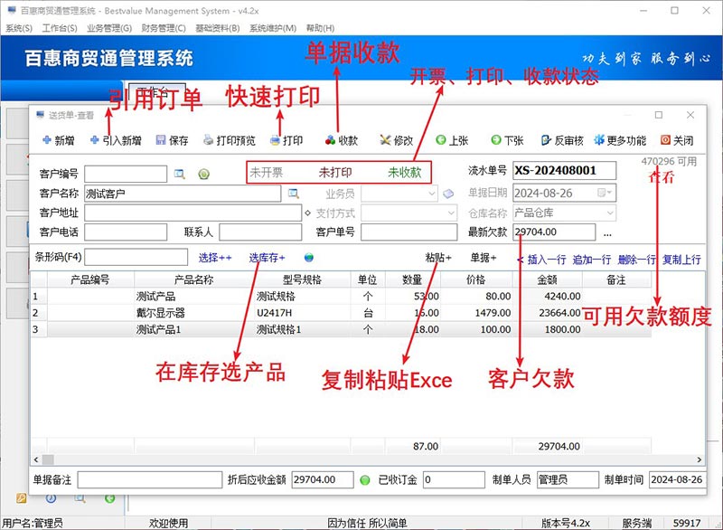Click the horizontal scrollbar left arrow
This screenshot has height=530, width=723.
coord(36,459)
